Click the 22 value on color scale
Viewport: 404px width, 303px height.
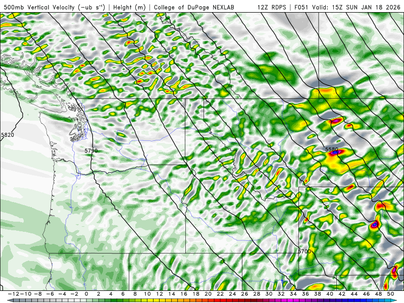(x=220, y=294)
